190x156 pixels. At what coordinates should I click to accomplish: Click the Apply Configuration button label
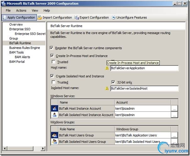21,18
